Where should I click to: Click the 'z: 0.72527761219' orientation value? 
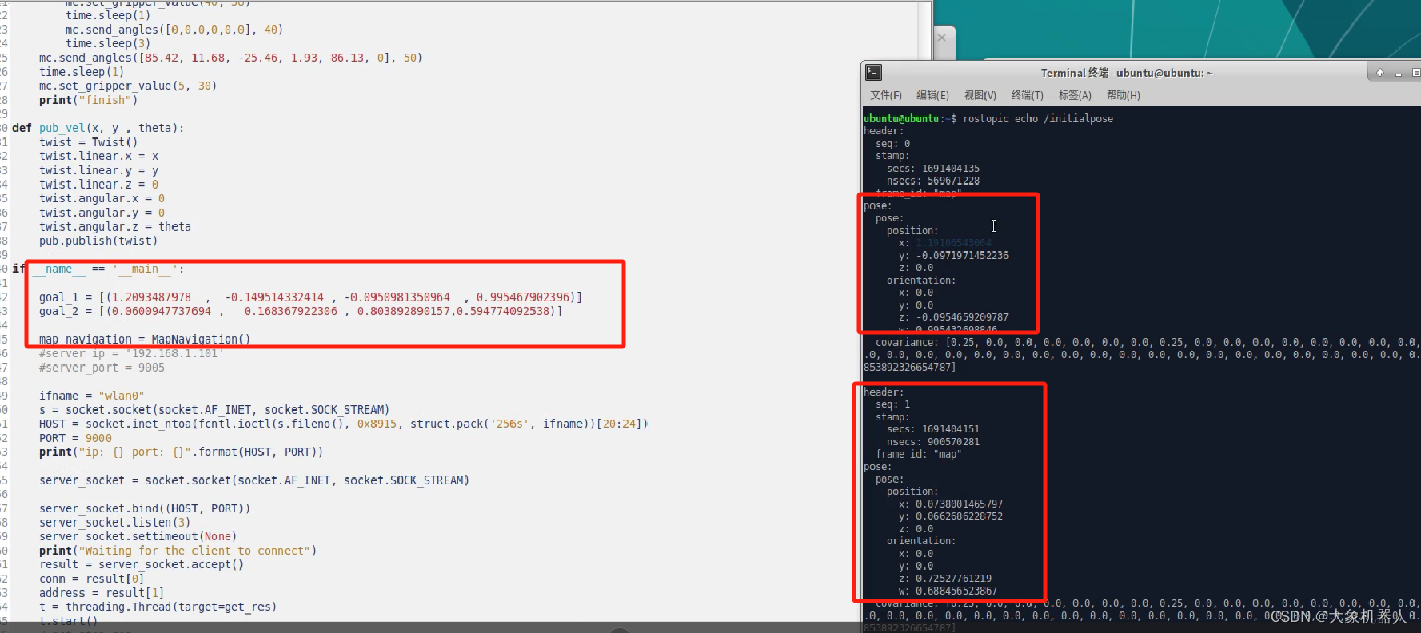(945, 579)
